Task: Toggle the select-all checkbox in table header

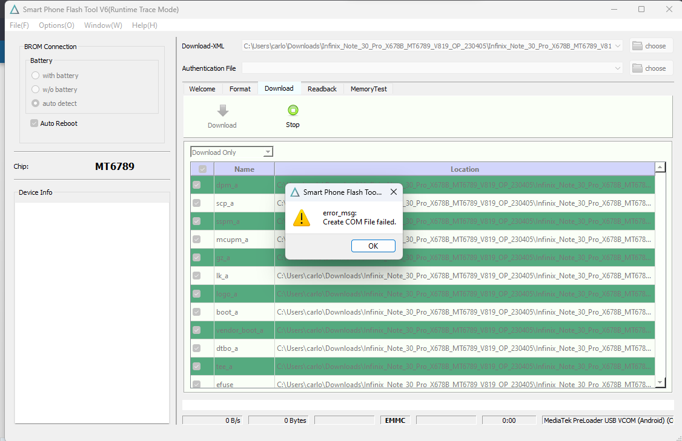Action: [x=203, y=169]
